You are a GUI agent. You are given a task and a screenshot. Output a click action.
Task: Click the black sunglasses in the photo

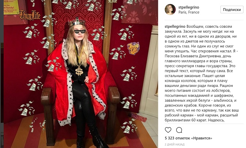point(80,31)
